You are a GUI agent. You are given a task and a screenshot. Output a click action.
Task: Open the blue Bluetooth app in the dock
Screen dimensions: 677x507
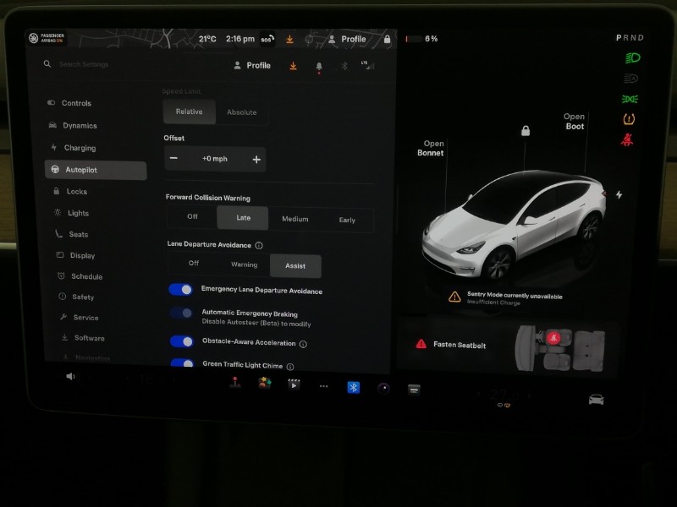(x=353, y=388)
